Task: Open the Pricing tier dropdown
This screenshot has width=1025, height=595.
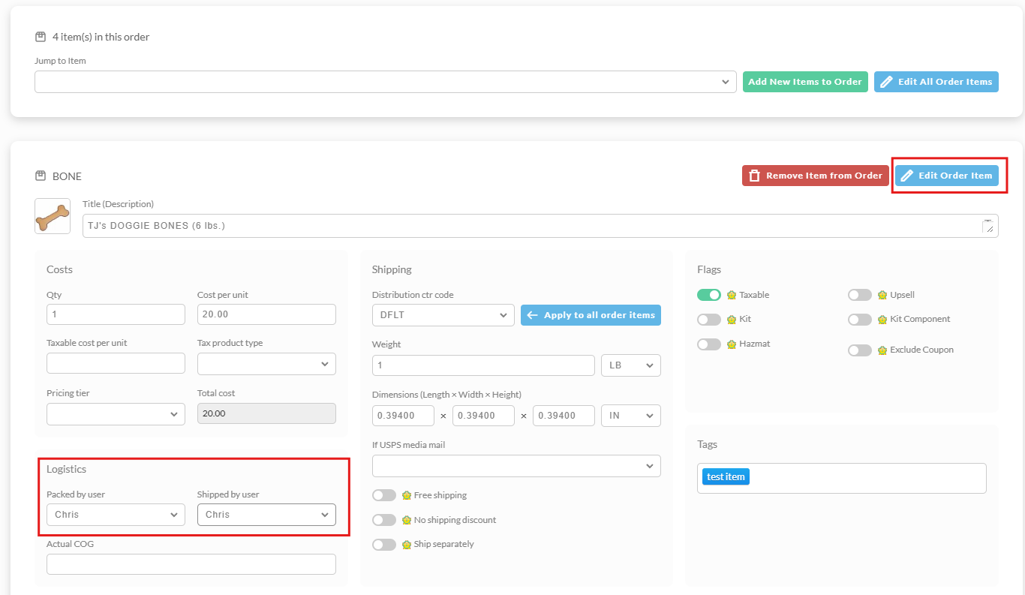Action: (116, 414)
